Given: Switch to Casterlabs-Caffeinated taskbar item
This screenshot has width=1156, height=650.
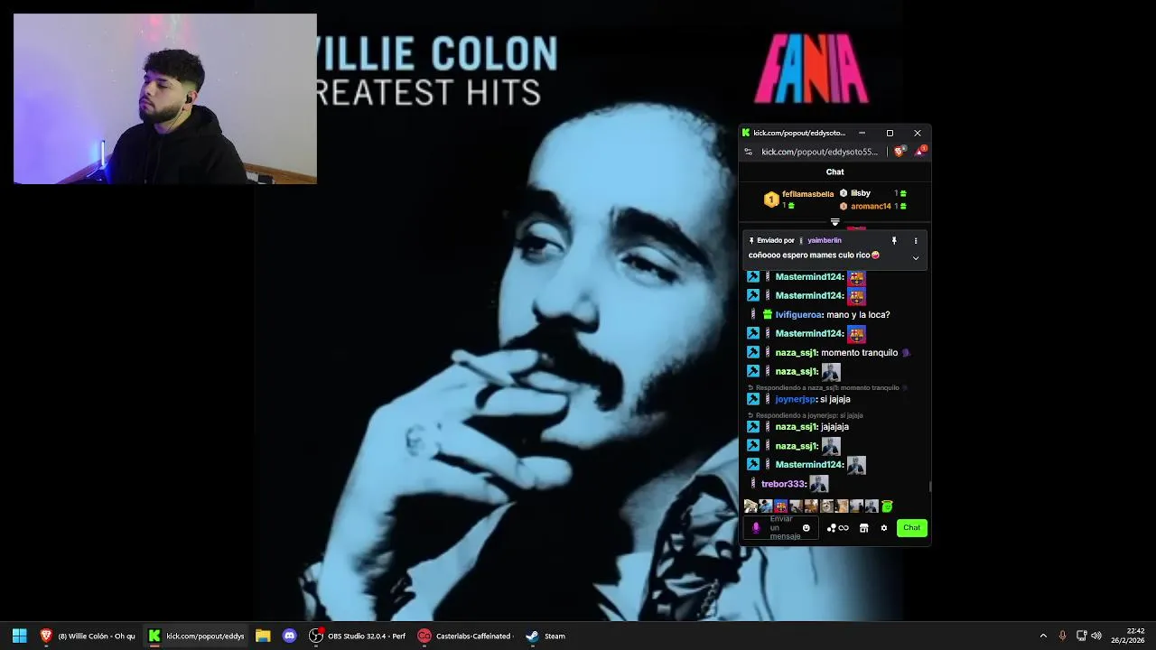Looking at the screenshot, I should (x=465, y=636).
